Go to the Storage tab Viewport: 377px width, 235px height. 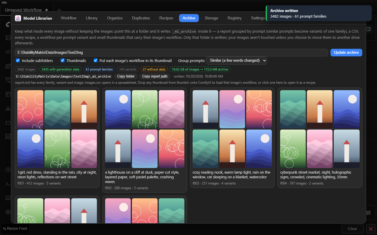point(211,18)
